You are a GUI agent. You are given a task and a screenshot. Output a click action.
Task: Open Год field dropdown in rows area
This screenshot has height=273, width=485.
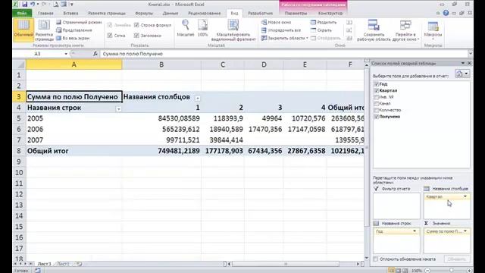pyautogui.click(x=415, y=231)
